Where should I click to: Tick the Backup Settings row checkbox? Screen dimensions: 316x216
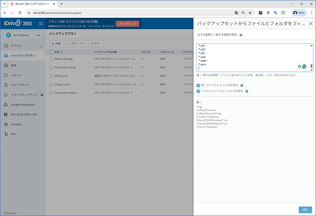click(x=51, y=59)
